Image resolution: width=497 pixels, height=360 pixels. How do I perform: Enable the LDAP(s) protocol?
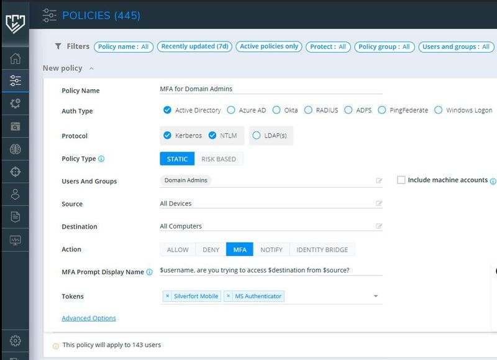coord(257,135)
